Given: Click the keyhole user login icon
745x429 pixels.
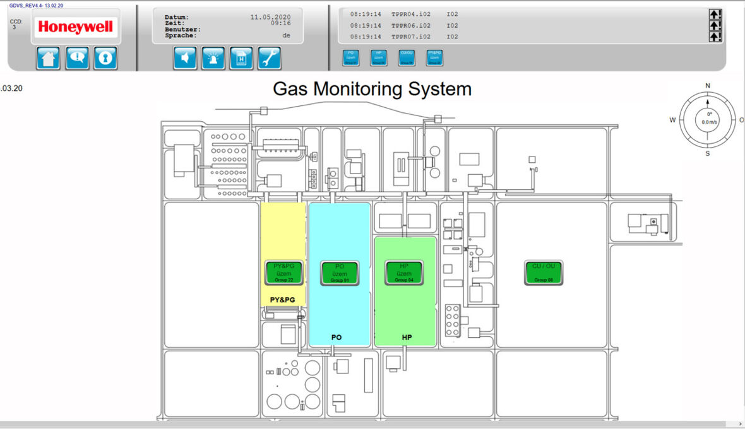Looking at the screenshot, I should click(x=105, y=58).
